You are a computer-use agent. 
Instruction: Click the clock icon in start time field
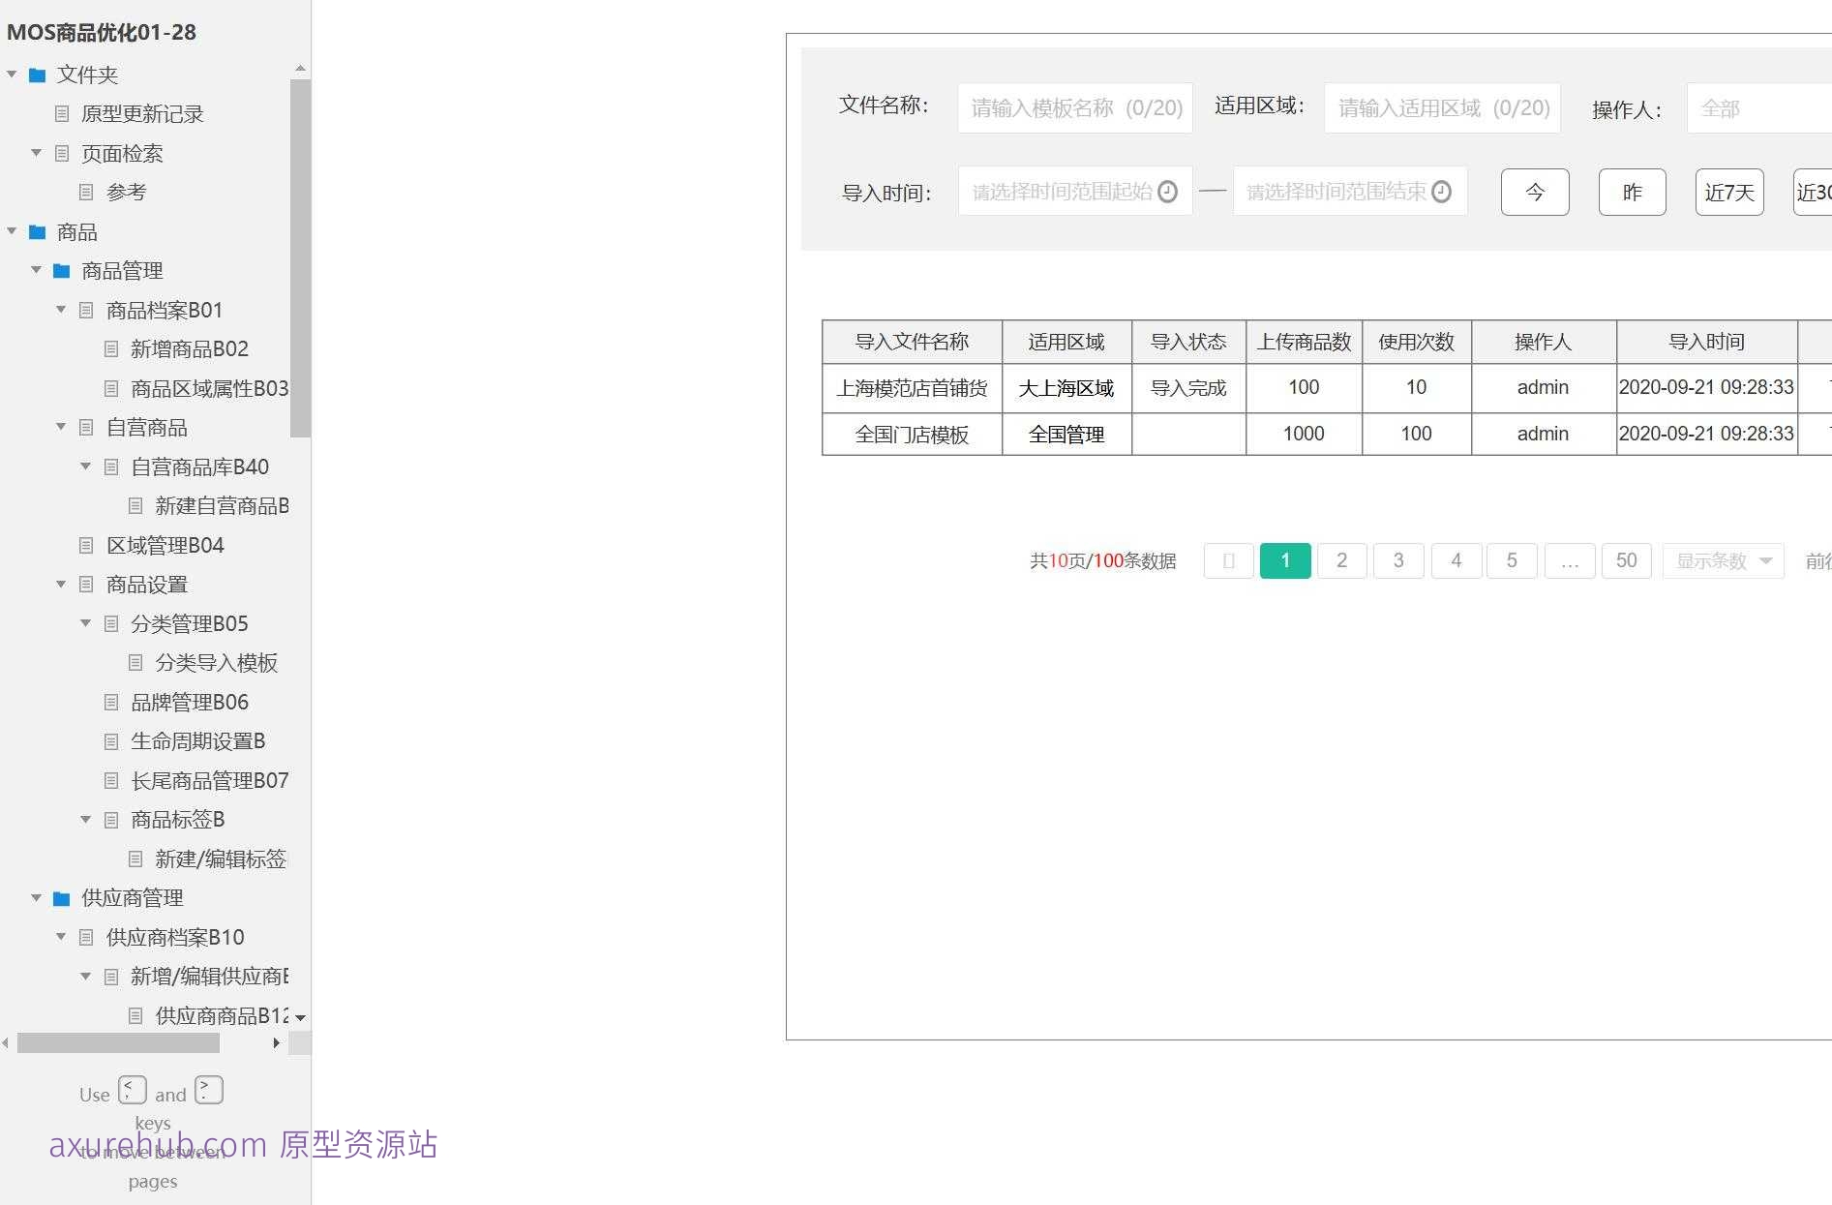tap(1167, 192)
